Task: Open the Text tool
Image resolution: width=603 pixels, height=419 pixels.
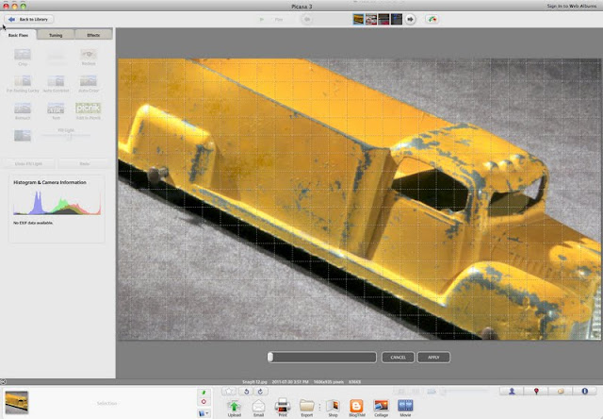Action: pyautogui.click(x=56, y=109)
